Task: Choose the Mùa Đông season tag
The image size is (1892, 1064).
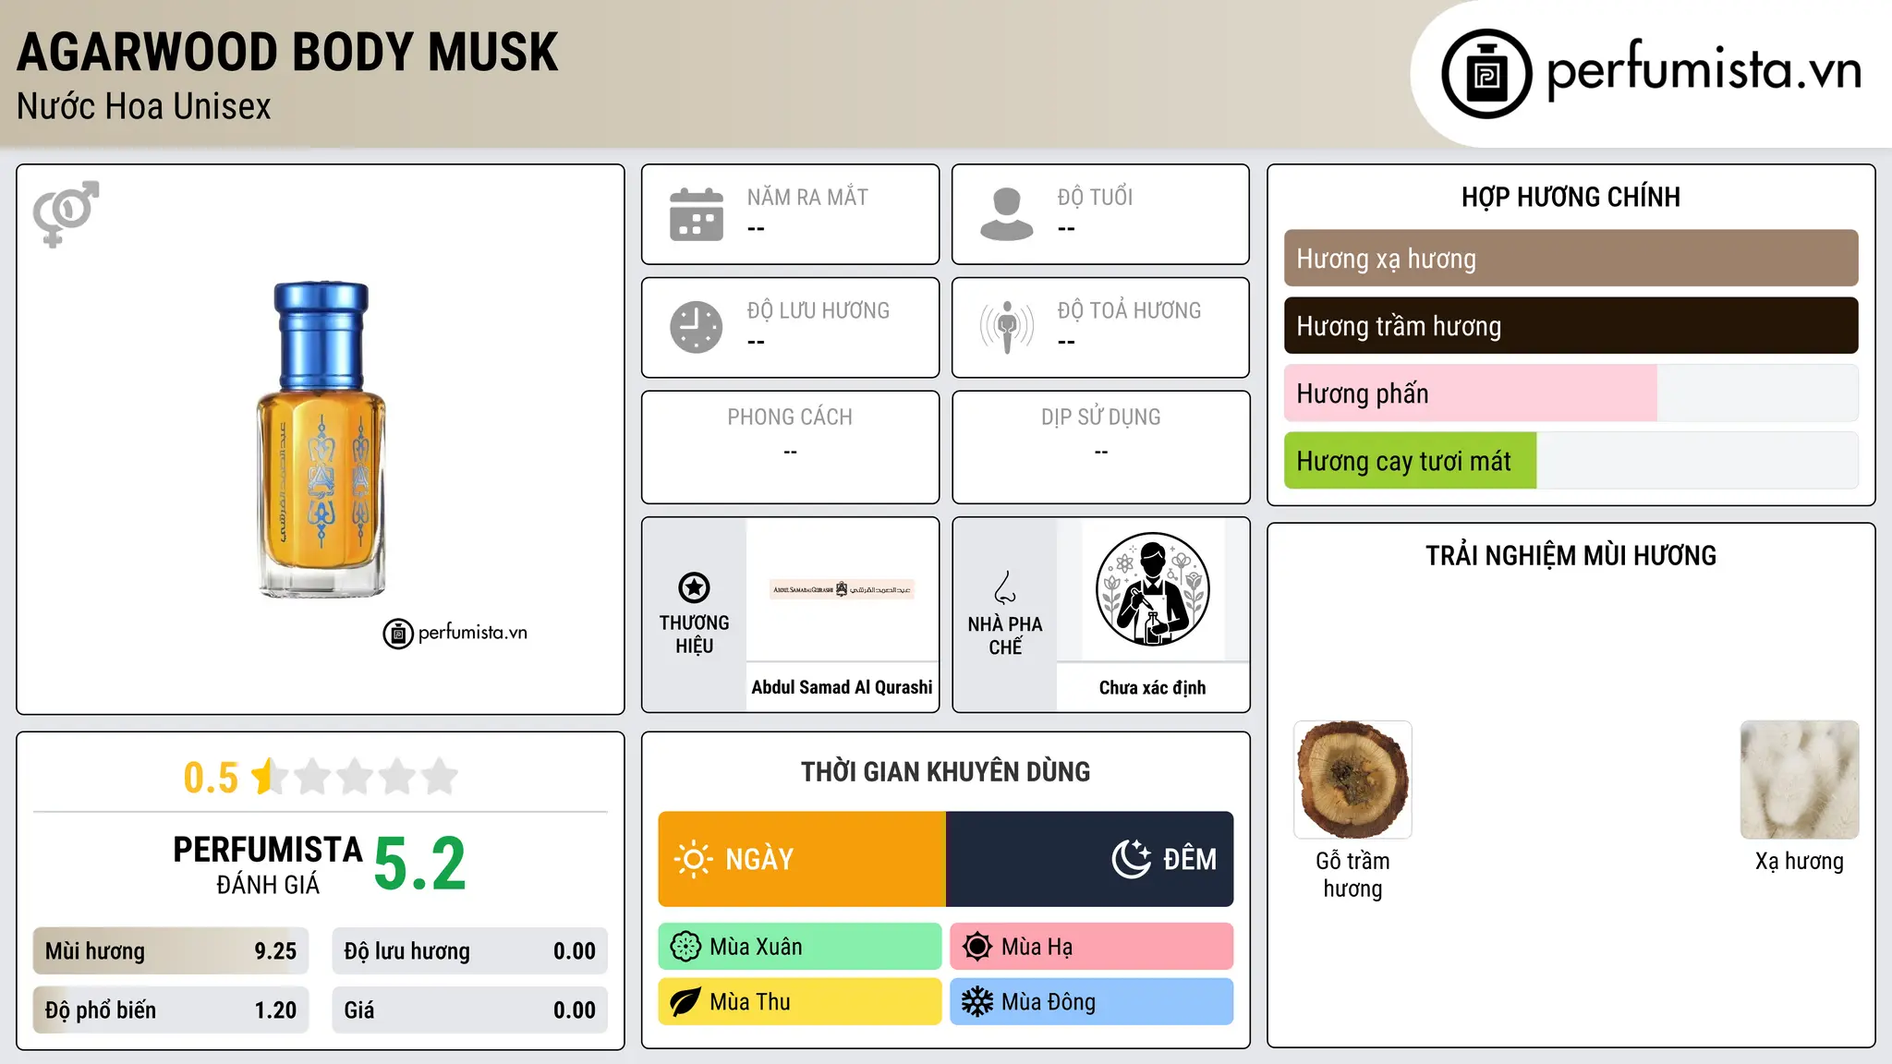Action: tap(1092, 1002)
